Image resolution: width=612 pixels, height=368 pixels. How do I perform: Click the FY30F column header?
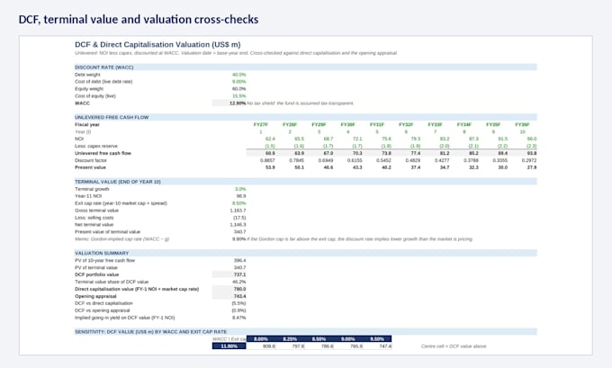pos(347,124)
